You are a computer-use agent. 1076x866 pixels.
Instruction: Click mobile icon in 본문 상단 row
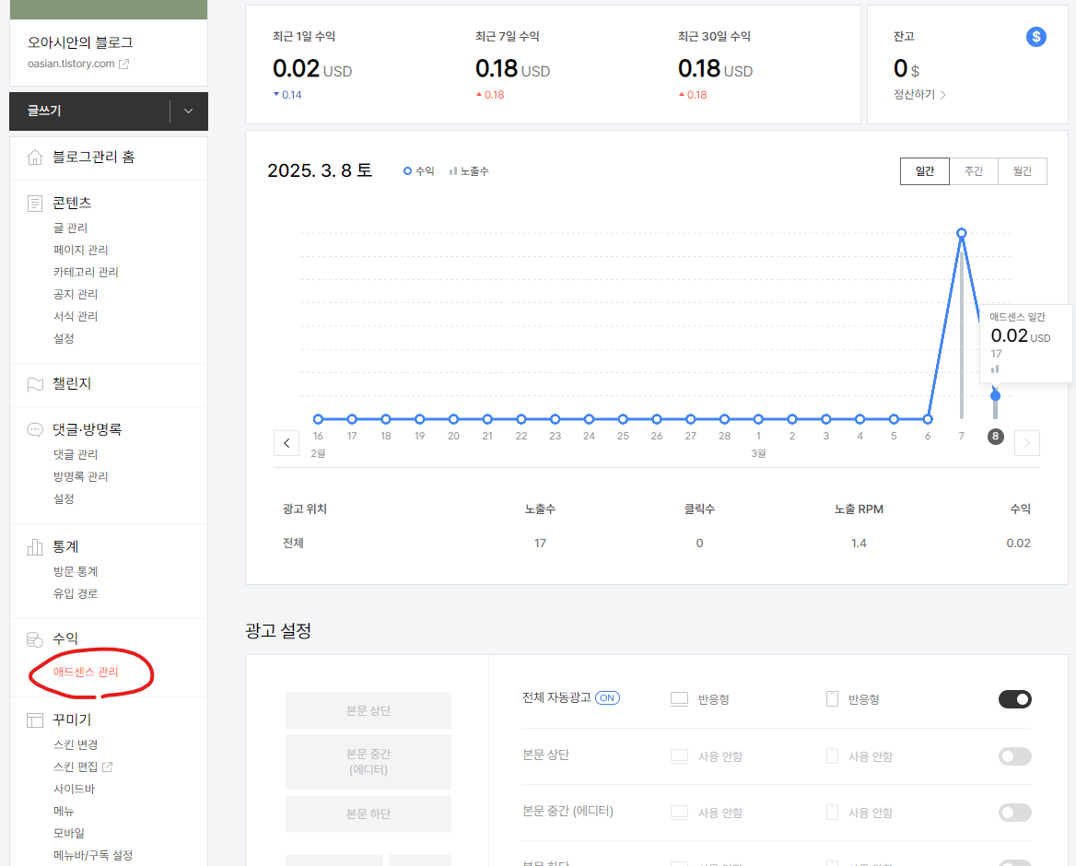coord(832,756)
